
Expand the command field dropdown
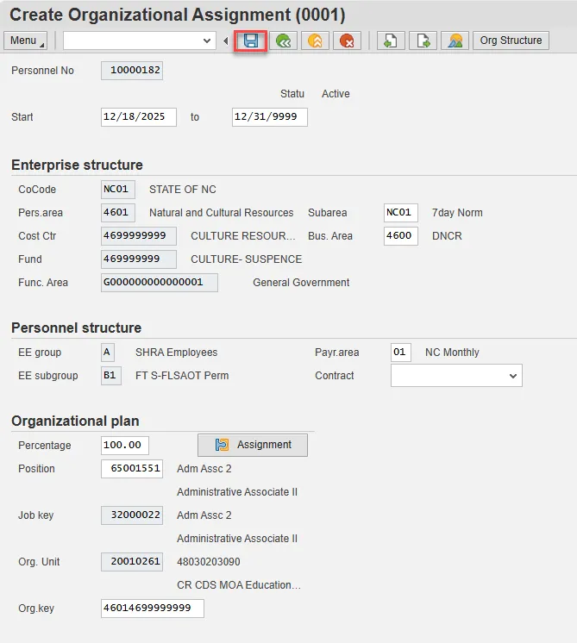pos(207,41)
